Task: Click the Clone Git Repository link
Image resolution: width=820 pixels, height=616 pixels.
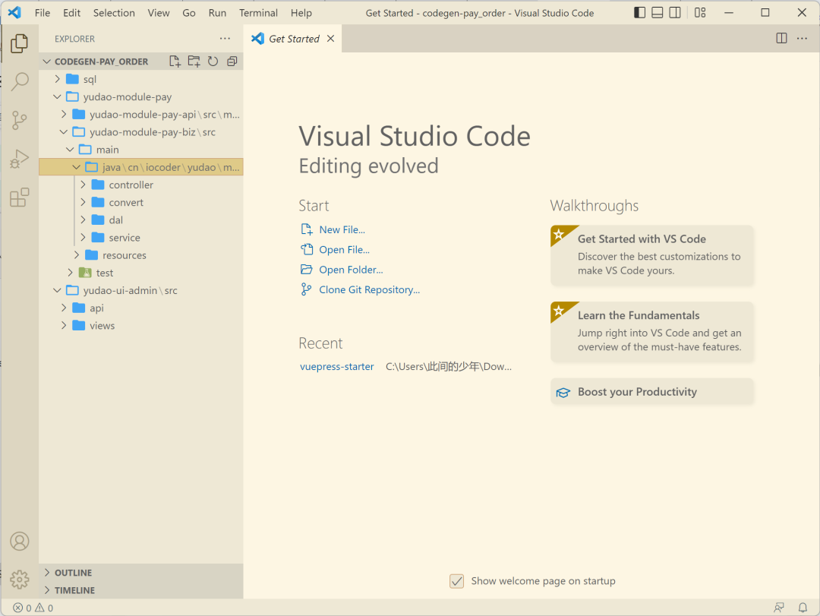Action: coord(369,289)
